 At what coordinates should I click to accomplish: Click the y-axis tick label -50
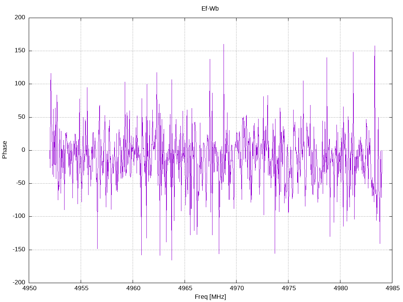(x=21, y=183)
